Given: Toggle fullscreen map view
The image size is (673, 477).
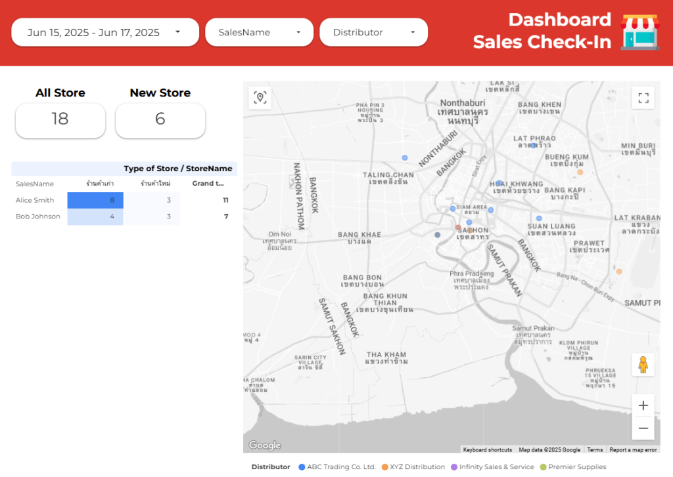Looking at the screenshot, I should point(643,98).
